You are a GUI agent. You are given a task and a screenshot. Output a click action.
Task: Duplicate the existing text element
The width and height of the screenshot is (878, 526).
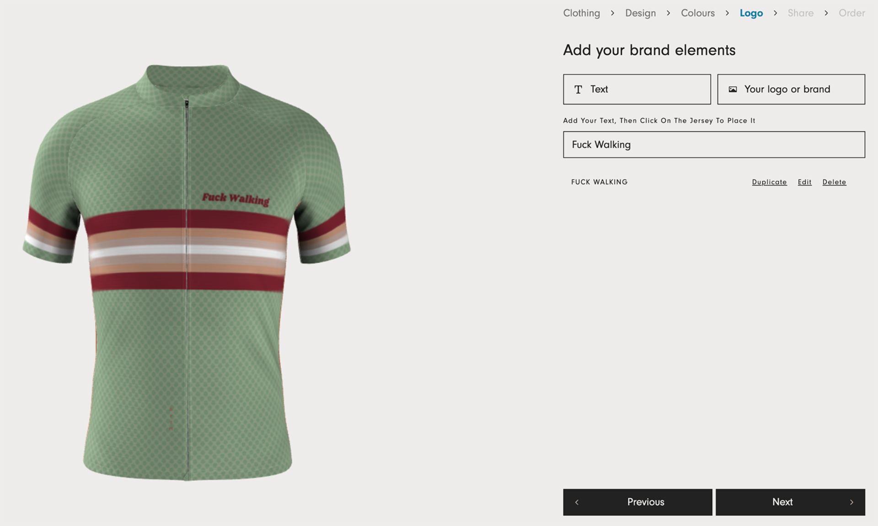click(769, 182)
